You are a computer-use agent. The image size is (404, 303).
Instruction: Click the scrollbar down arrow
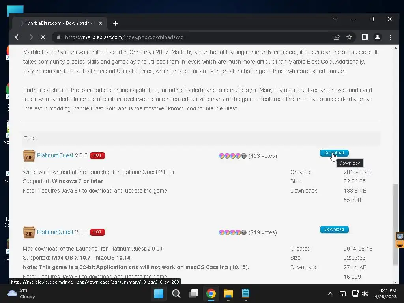pyautogui.click(x=395, y=282)
